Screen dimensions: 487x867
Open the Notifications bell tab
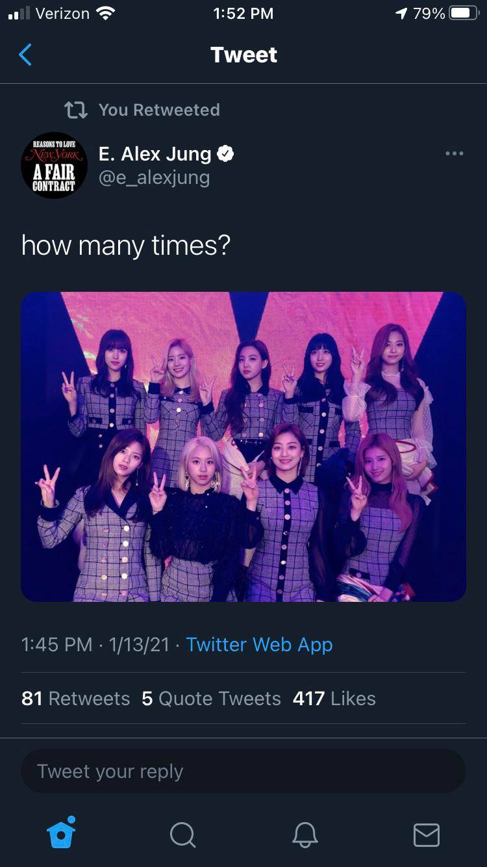tap(305, 835)
